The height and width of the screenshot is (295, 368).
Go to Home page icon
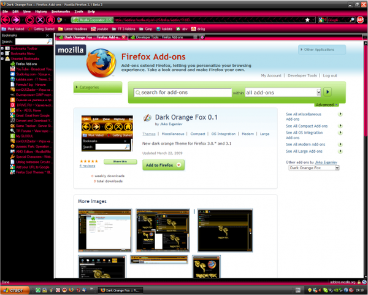click(50, 20)
